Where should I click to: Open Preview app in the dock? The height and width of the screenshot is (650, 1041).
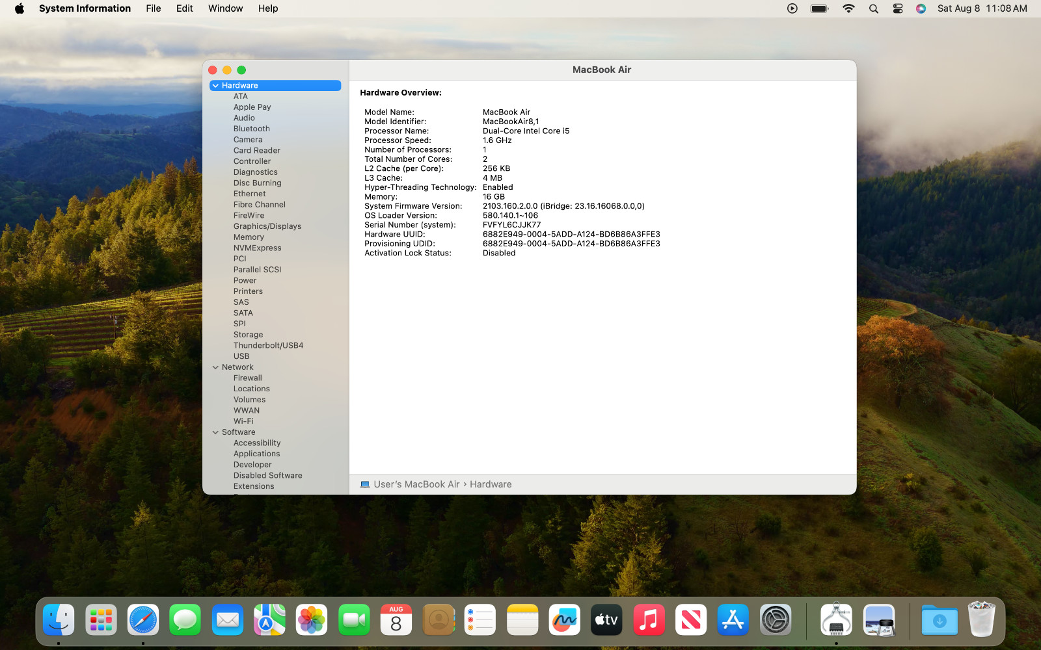(879, 620)
